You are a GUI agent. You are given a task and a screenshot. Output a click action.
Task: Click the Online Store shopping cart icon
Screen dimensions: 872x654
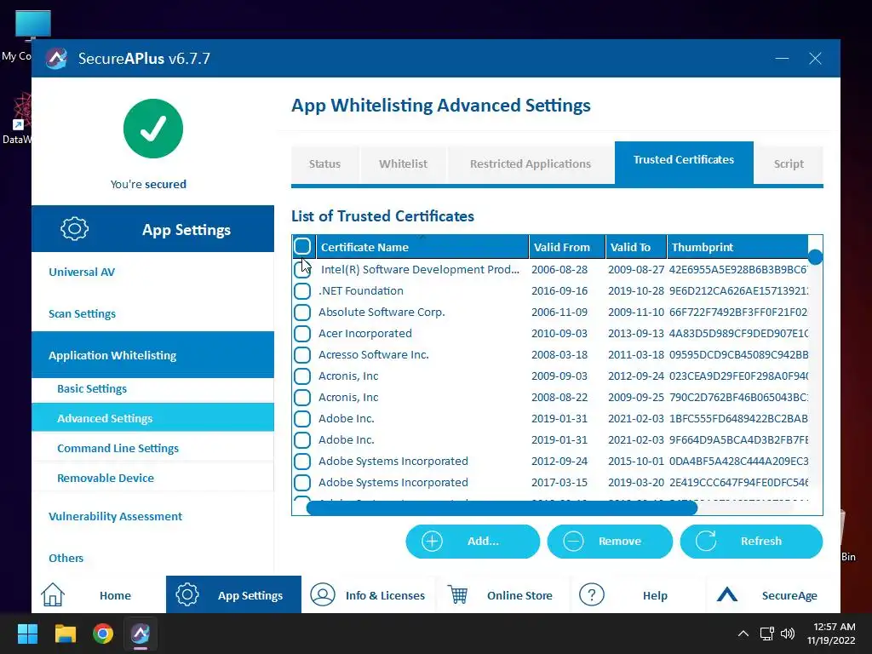tap(457, 594)
